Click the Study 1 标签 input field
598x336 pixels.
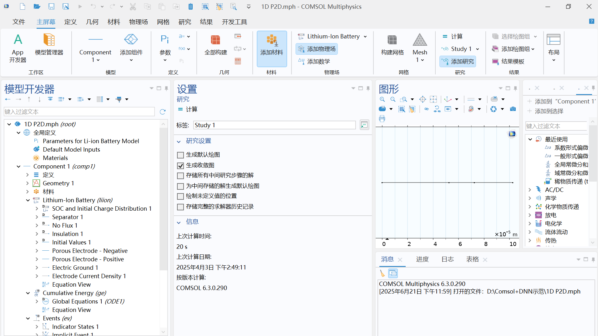coord(274,125)
